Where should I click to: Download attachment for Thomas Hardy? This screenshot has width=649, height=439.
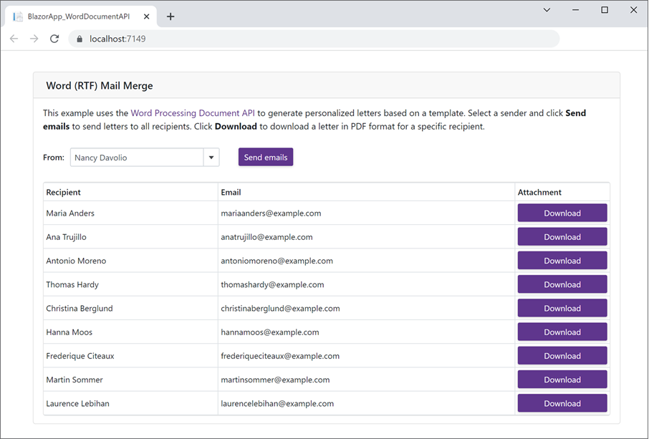pyautogui.click(x=562, y=284)
